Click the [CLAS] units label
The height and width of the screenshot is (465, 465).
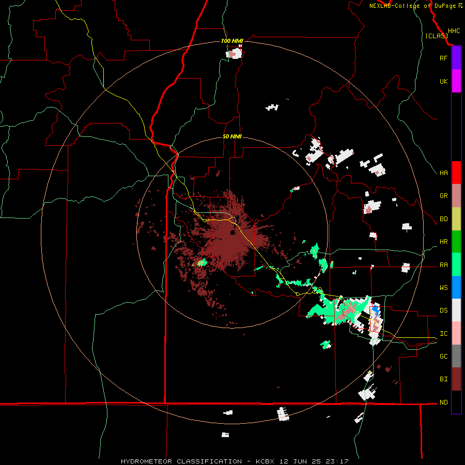[437, 36]
